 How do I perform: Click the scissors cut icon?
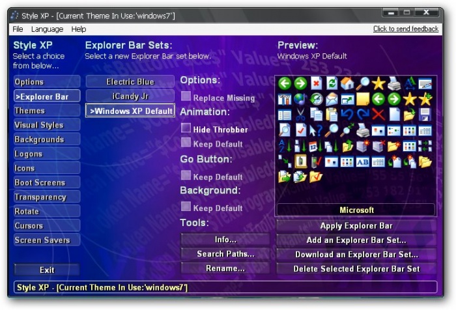click(300, 115)
